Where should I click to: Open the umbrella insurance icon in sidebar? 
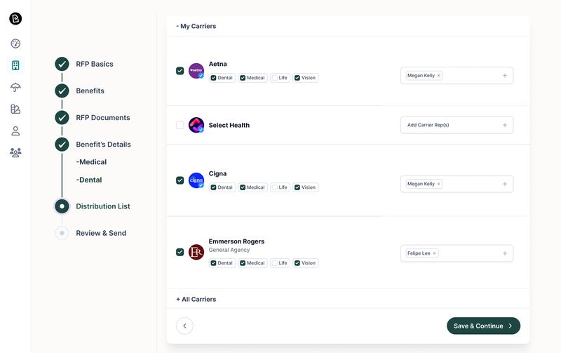15,87
